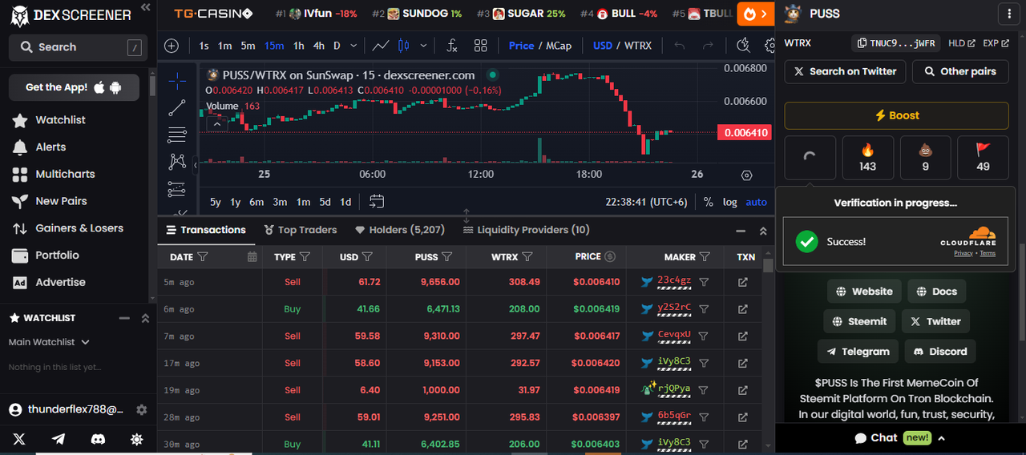Click the Other pairs button
The height and width of the screenshot is (455, 1026).
[x=960, y=71]
